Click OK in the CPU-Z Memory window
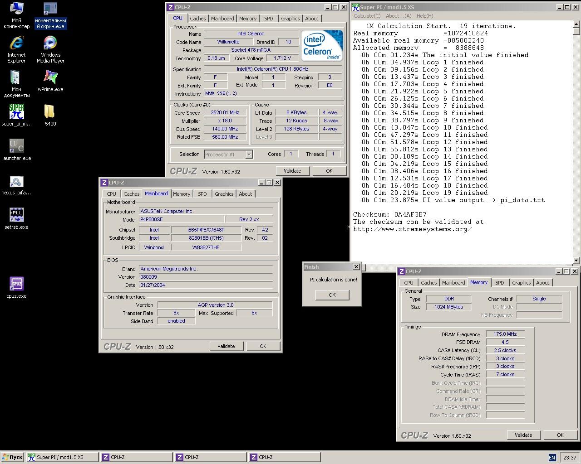581x464 pixels. click(x=560, y=435)
